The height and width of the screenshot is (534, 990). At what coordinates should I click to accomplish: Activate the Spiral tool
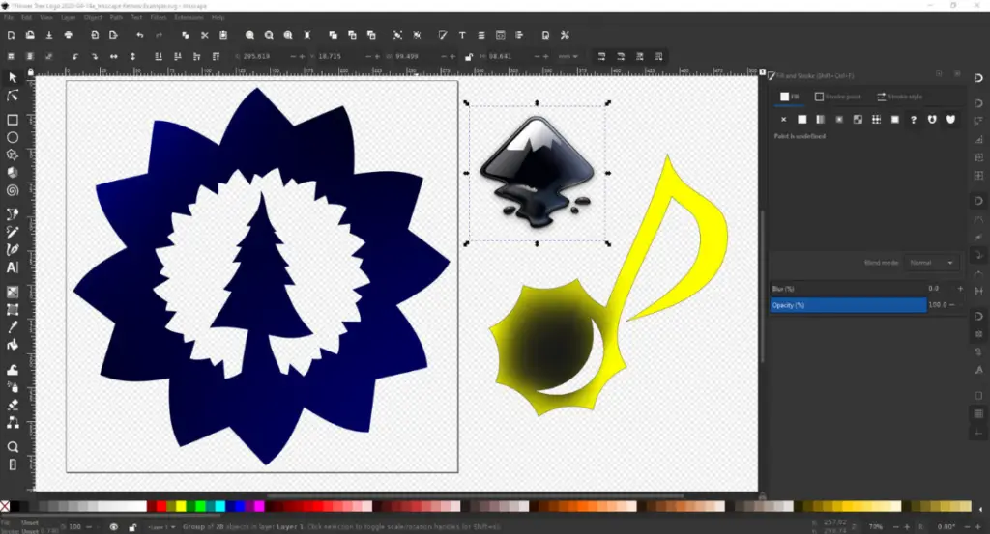(x=12, y=190)
